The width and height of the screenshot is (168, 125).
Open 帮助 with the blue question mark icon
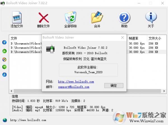pos(124,17)
